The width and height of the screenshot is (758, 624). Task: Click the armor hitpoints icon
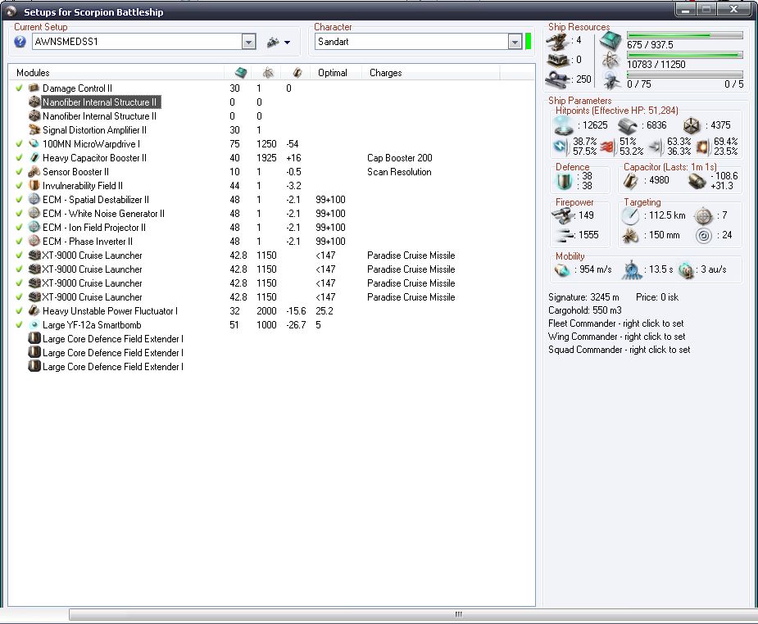pos(628,125)
